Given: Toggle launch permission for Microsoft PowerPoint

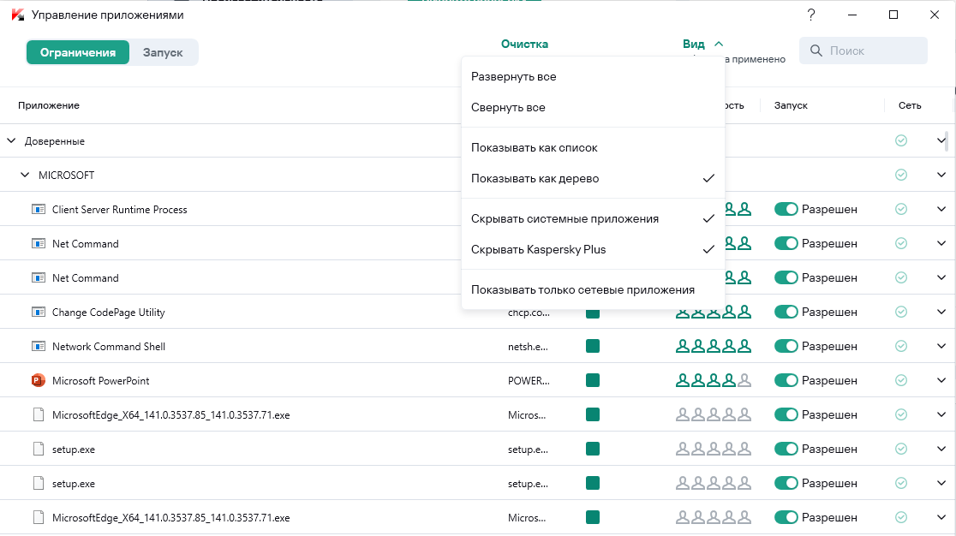Looking at the screenshot, I should (x=786, y=381).
